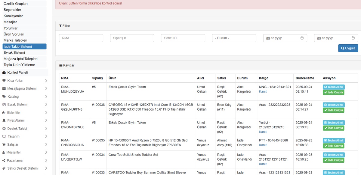This screenshot has height=175, width=361.
Task: Select Toplu Ürün Yükleme in sidebar
Action: click(x=19, y=65)
